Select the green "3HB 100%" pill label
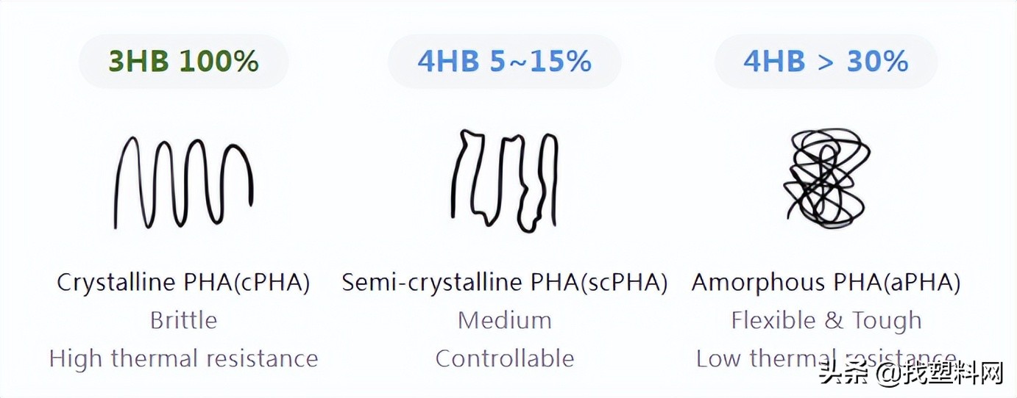 [x=183, y=62]
